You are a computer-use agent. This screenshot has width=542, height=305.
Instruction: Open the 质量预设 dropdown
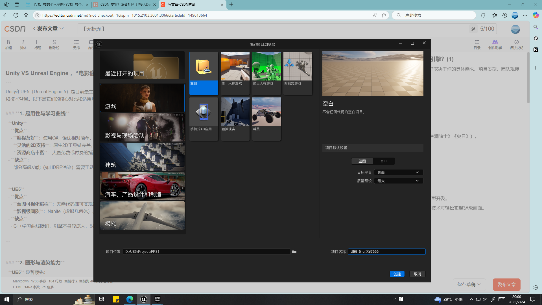point(398,181)
